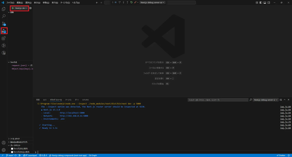Restart the debug session
Screen dimensions: 292x157
tap(131, 2)
